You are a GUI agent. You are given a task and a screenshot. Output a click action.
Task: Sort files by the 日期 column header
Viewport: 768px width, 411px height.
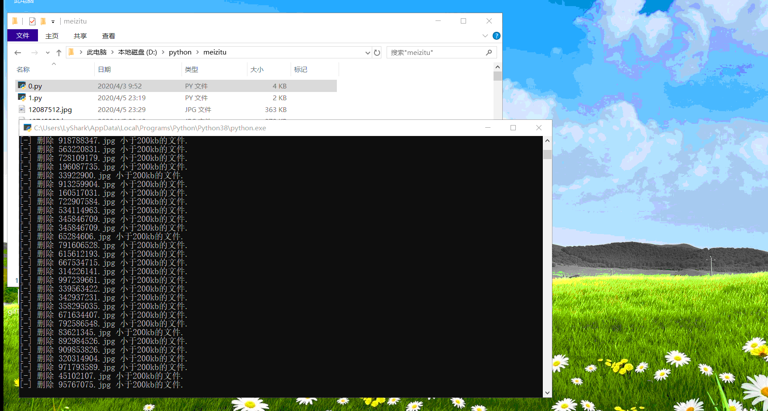(x=104, y=70)
